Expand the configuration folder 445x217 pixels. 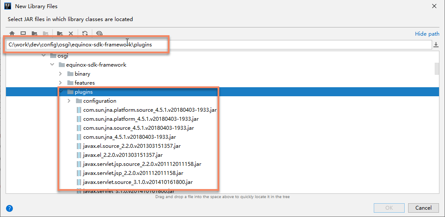pyautogui.click(x=69, y=101)
